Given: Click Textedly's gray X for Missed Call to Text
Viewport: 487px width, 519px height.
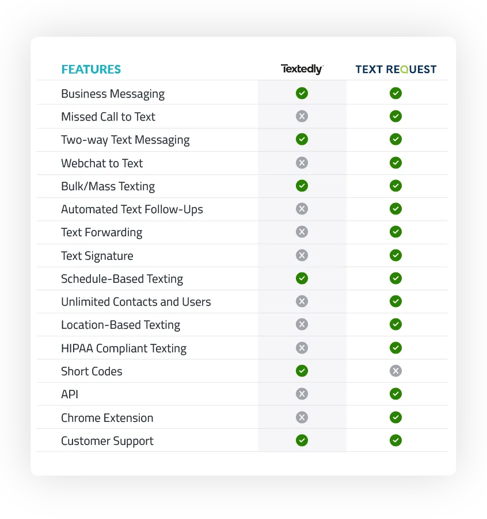Looking at the screenshot, I should [x=302, y=116].
